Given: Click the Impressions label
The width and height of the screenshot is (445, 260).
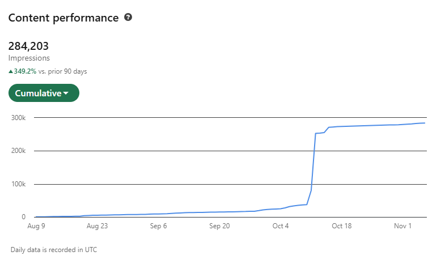Looking at the screenshot, I should 29,58.
